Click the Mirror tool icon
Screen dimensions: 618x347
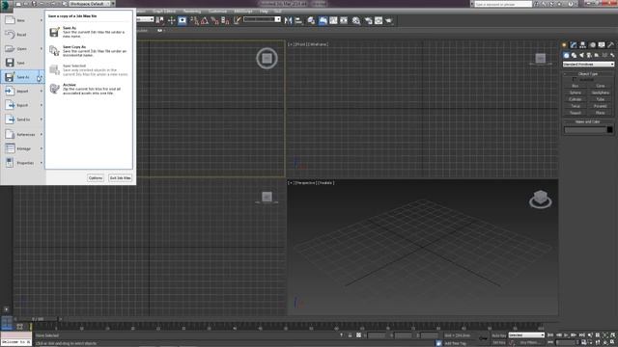(288, 20)
